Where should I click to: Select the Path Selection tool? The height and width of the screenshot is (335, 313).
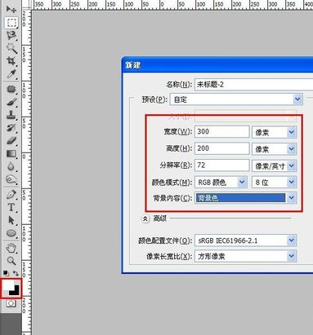tap(11, 220)
